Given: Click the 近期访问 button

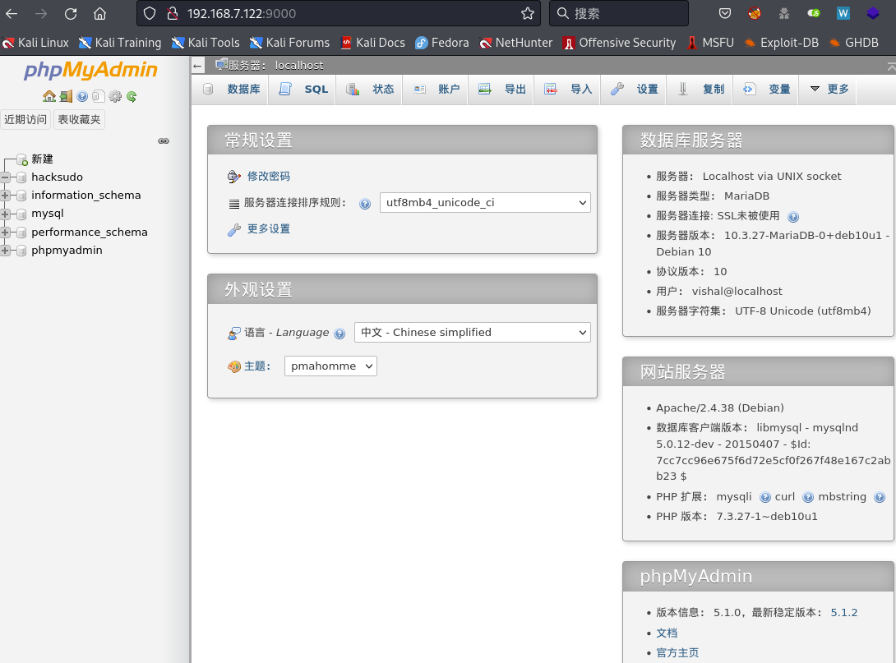Looking at the screenshot, I should pyautogui.click(x=25, y=119).
